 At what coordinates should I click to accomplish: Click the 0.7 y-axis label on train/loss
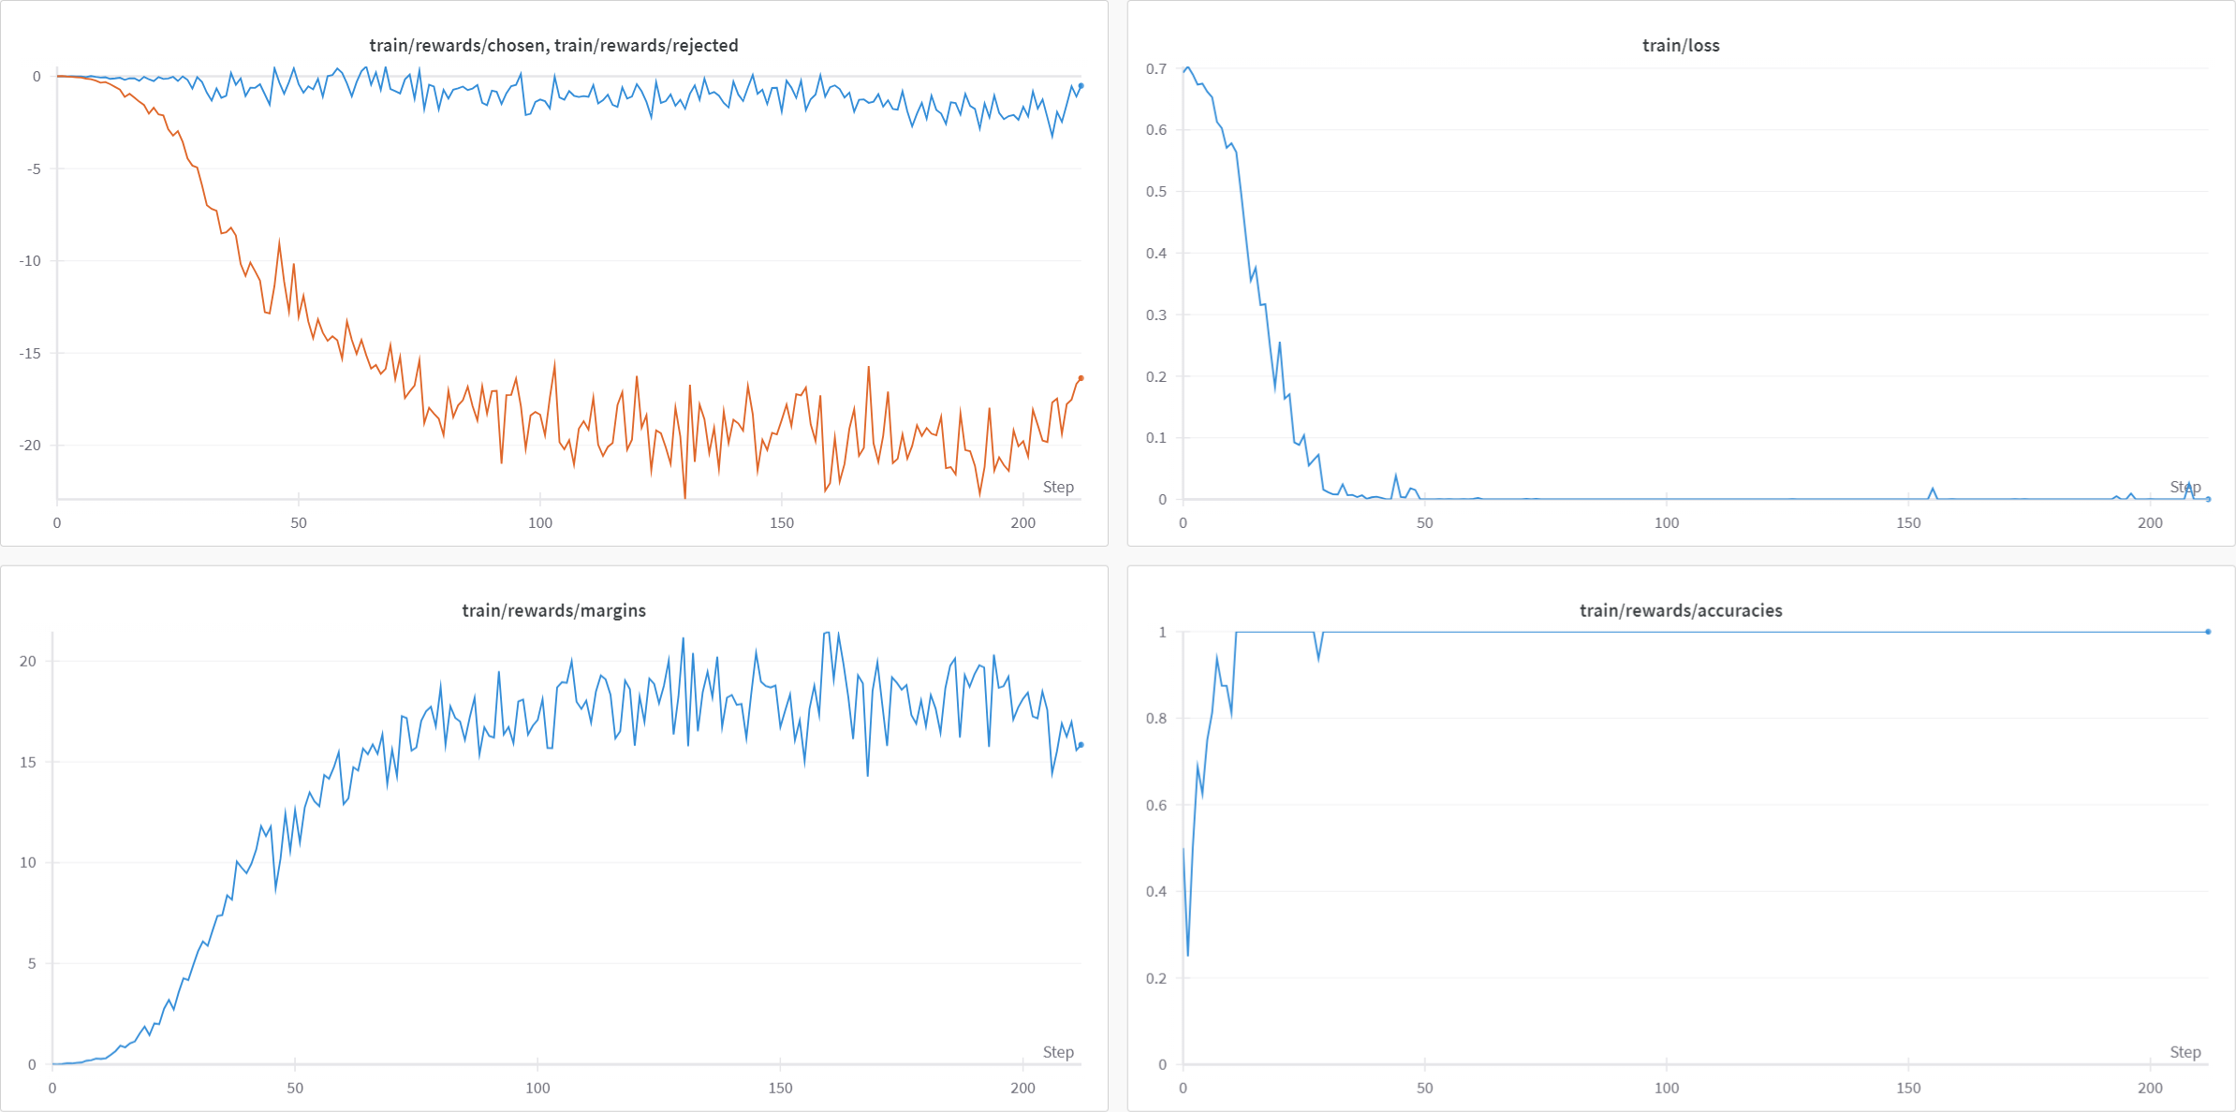[1156, 68]
